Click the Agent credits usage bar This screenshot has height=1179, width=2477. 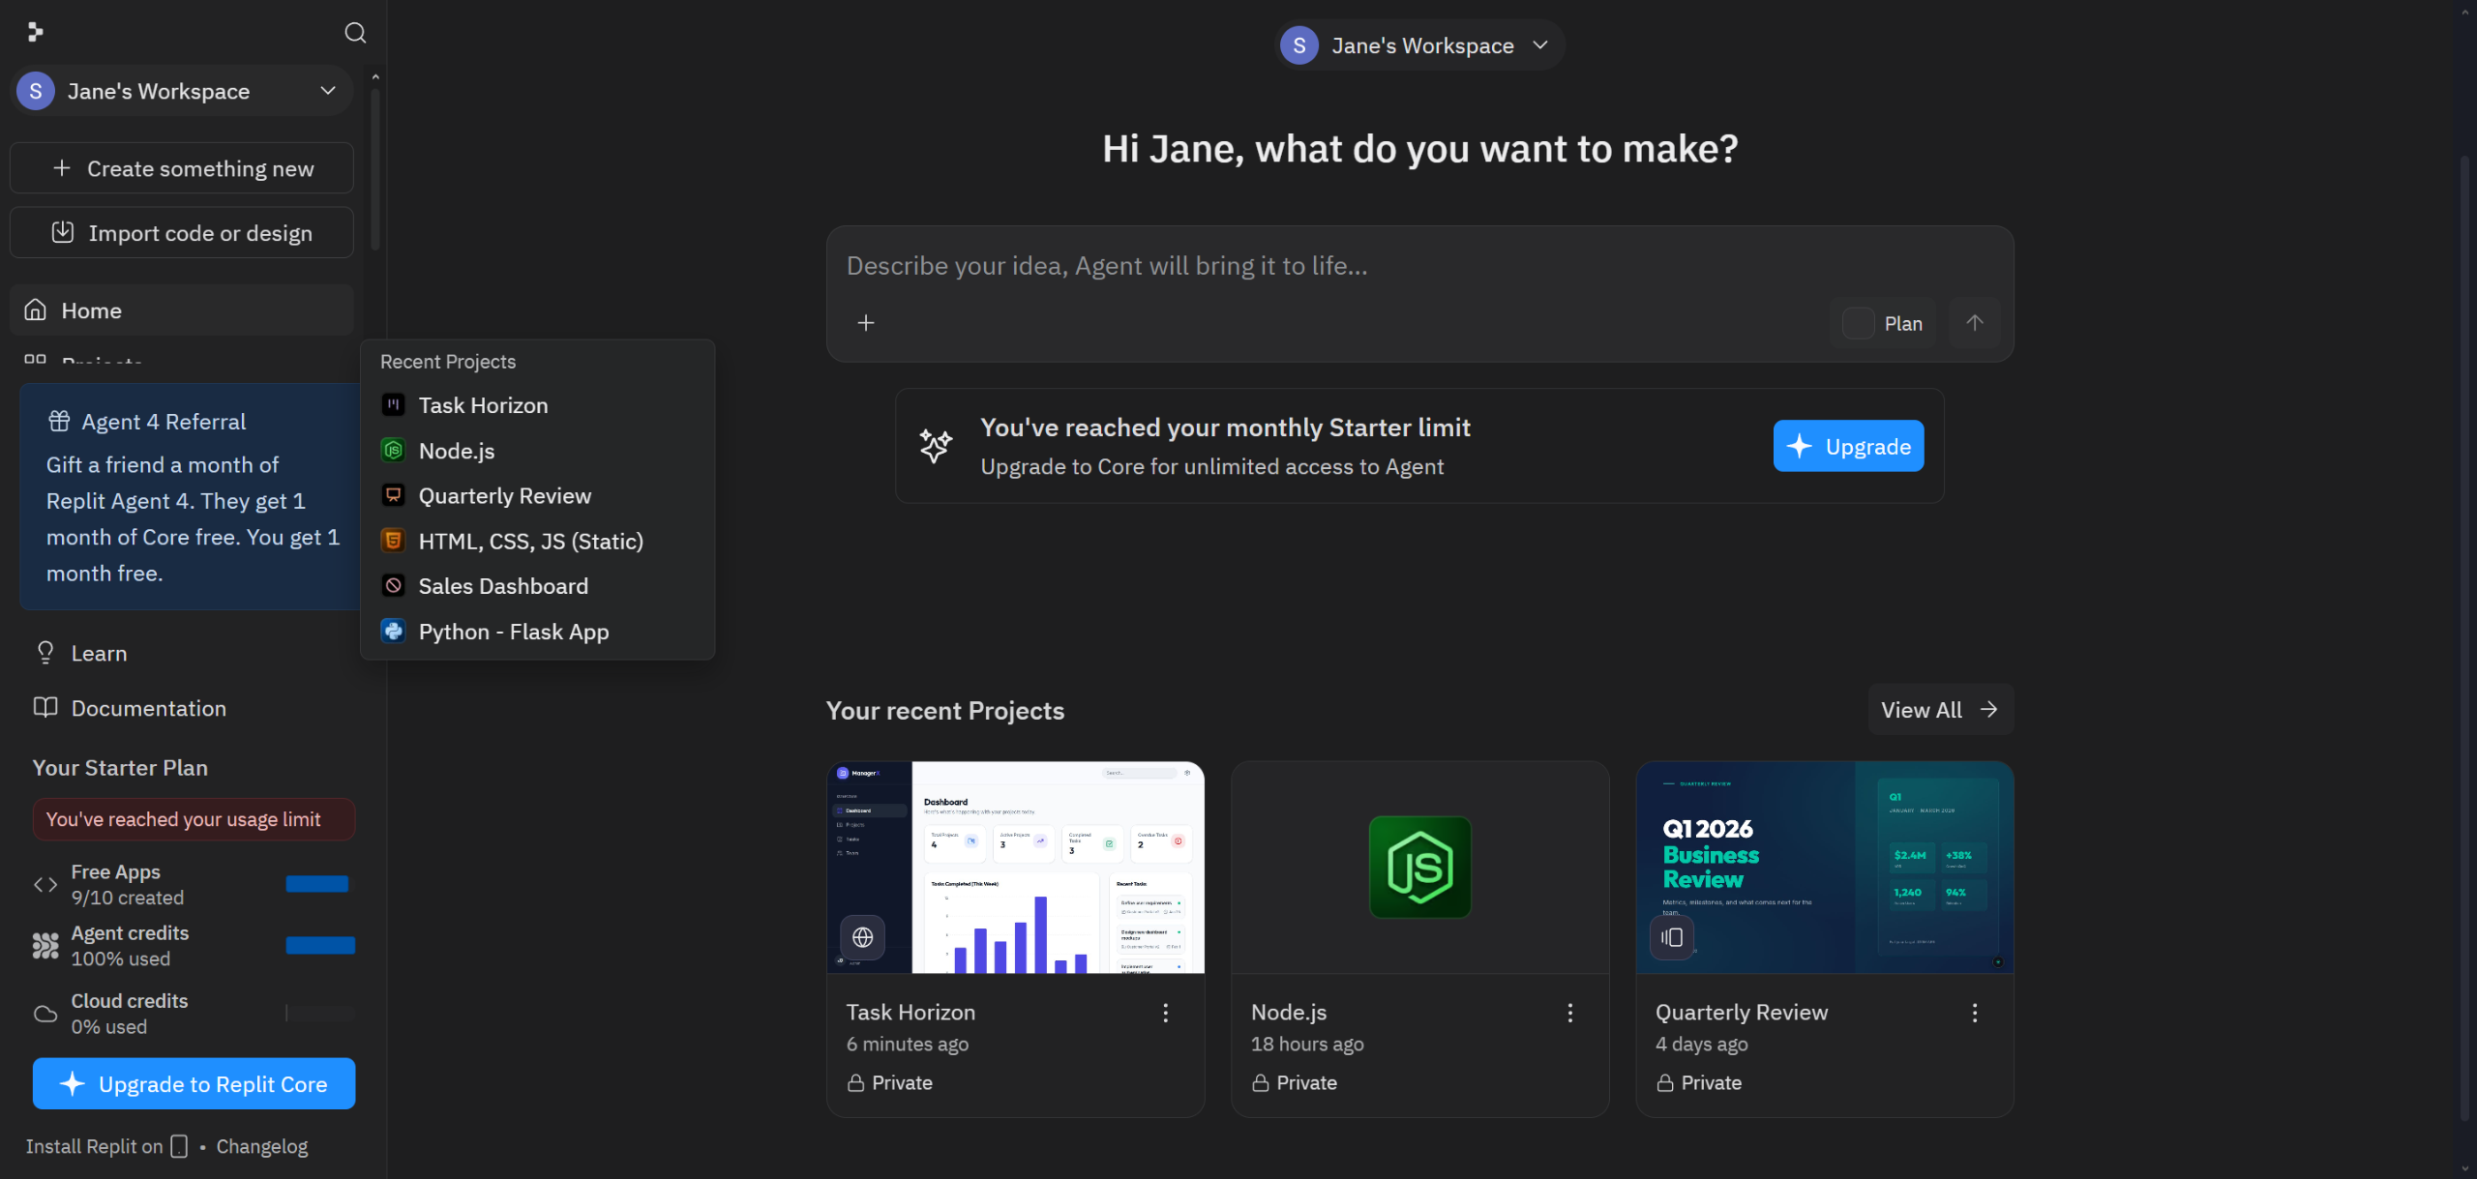[320, 946]
